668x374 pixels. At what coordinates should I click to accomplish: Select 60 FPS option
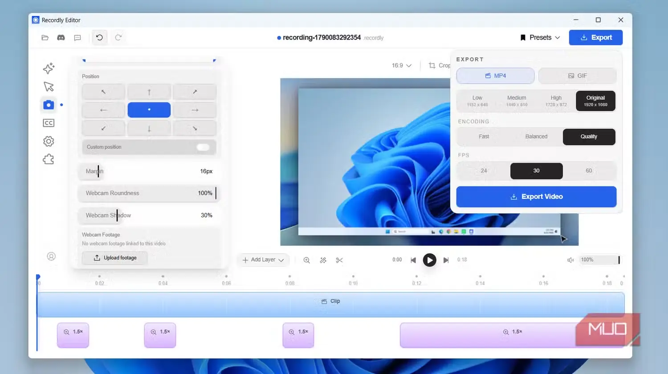coord(589,171)
